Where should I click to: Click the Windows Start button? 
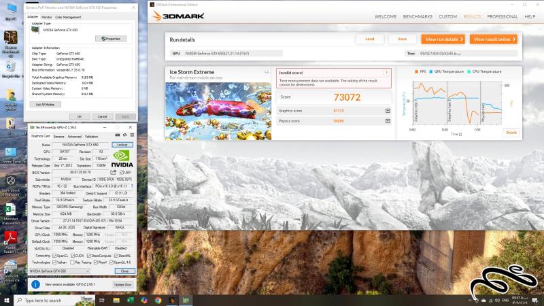point(6,300)
